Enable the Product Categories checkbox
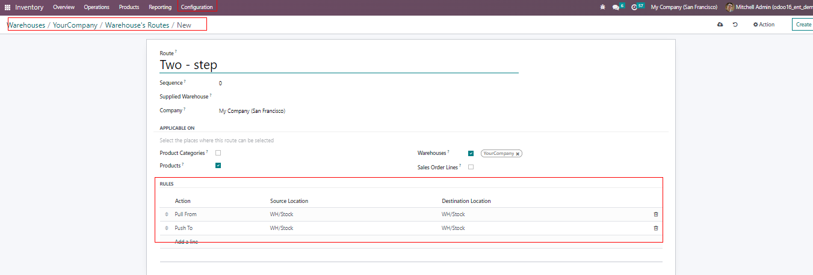813x275 pixels. pyautogui.click(x=218, y=153)
